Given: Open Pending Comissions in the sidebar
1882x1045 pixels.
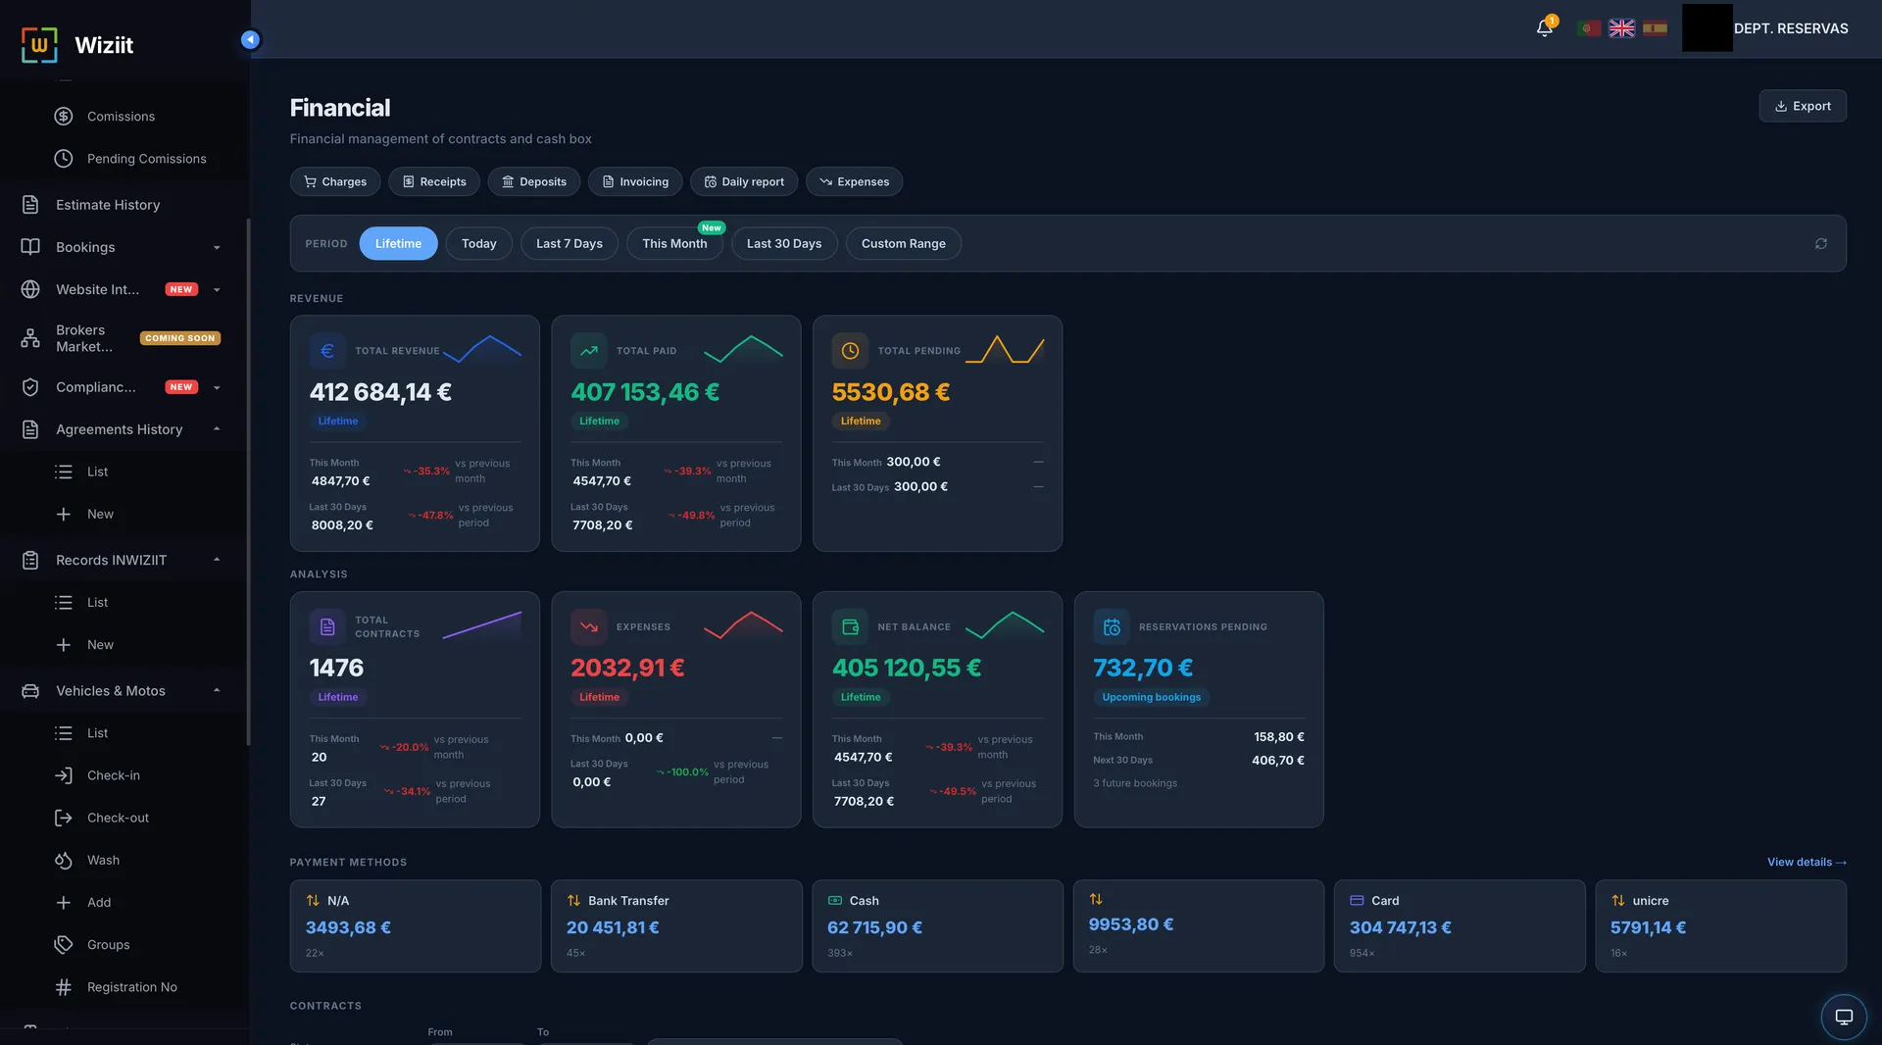Looking at the screenshot, I should pyautogui.click(x=131, y=159).
